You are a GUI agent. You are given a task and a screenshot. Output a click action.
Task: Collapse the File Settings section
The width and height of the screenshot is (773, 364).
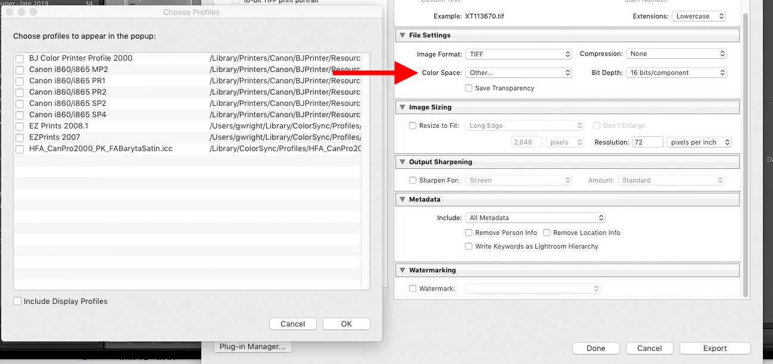coord(402,36)
